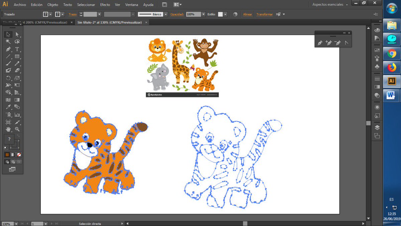Open the Ventana menu

click(x=132, y=5)
